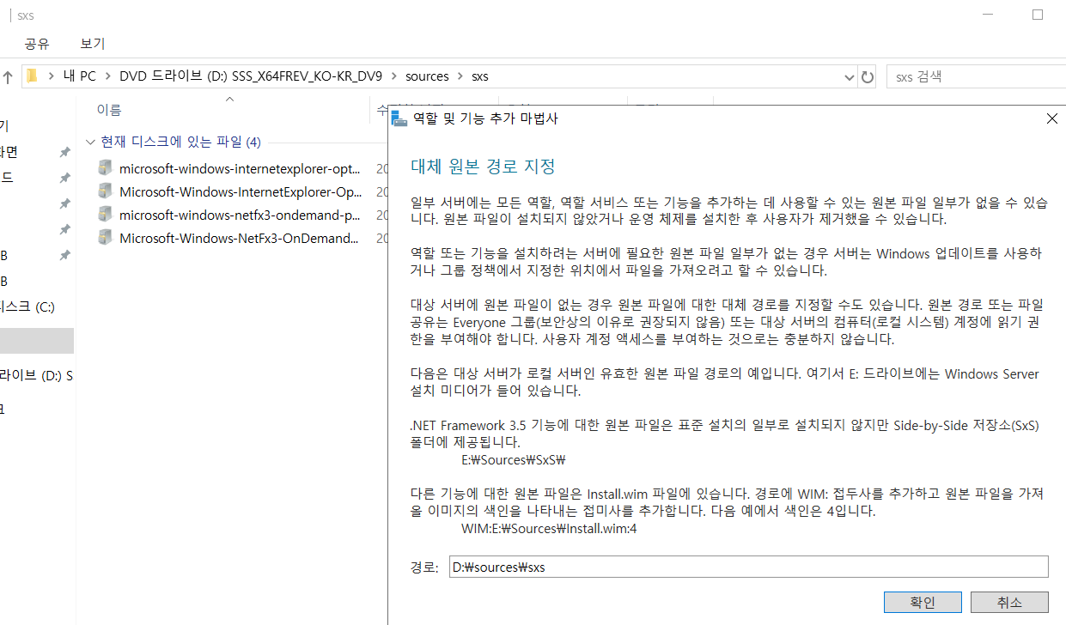
Task: Confirm the path with 확인 button
Action: click(x=923, y=602)
